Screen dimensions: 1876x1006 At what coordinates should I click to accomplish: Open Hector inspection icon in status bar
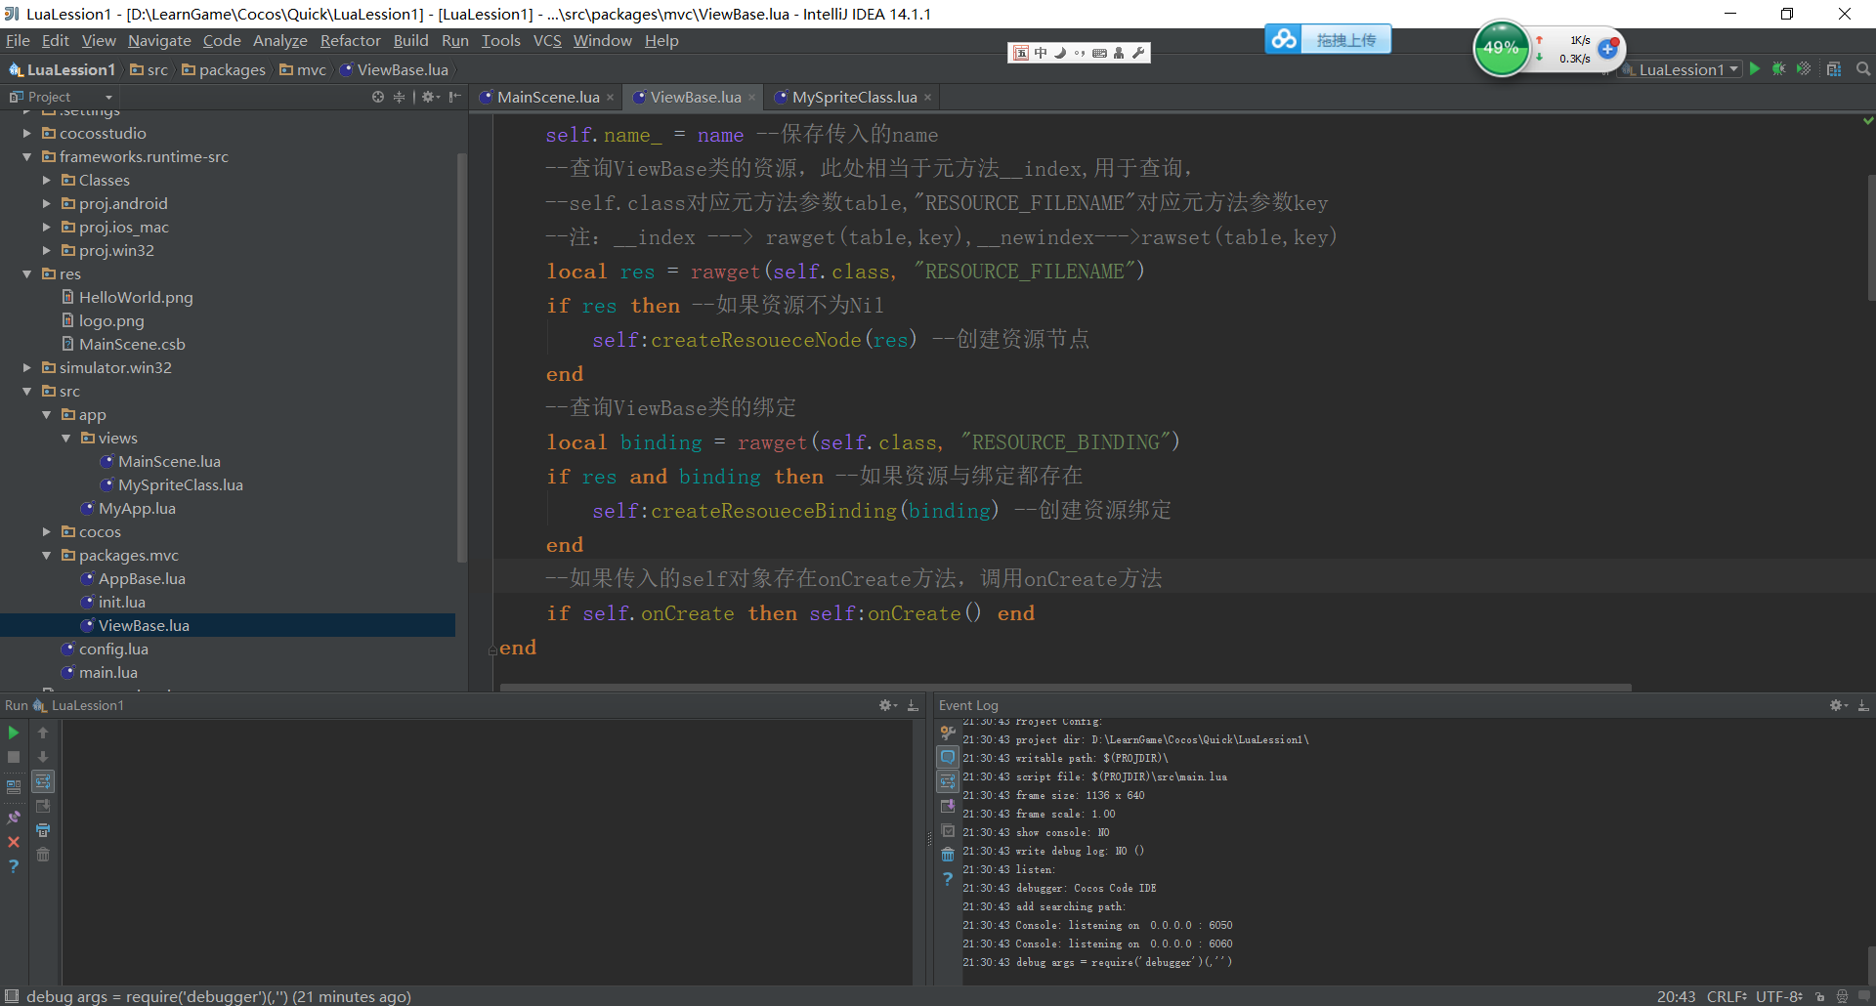coord(1842,996)
